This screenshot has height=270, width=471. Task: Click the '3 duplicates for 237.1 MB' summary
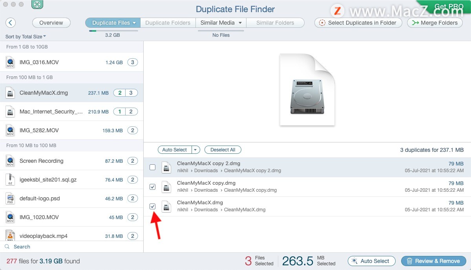point(432,150)
